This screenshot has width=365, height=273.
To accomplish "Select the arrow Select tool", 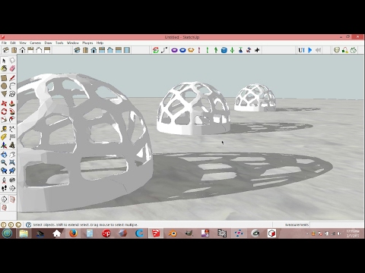I will tap(4, 61).
